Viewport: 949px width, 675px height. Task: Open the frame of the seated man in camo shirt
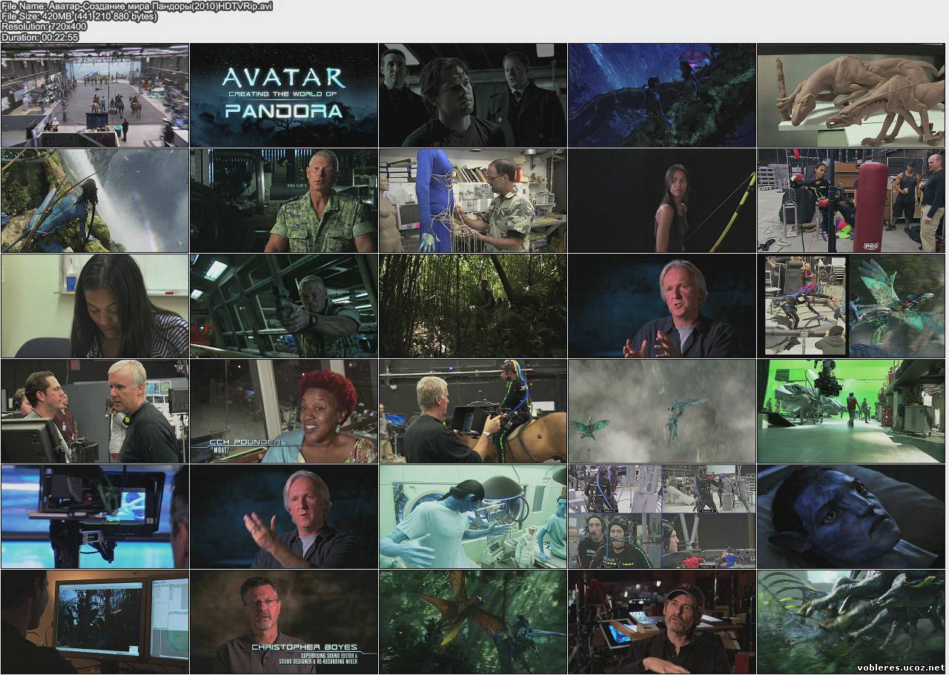284,200
